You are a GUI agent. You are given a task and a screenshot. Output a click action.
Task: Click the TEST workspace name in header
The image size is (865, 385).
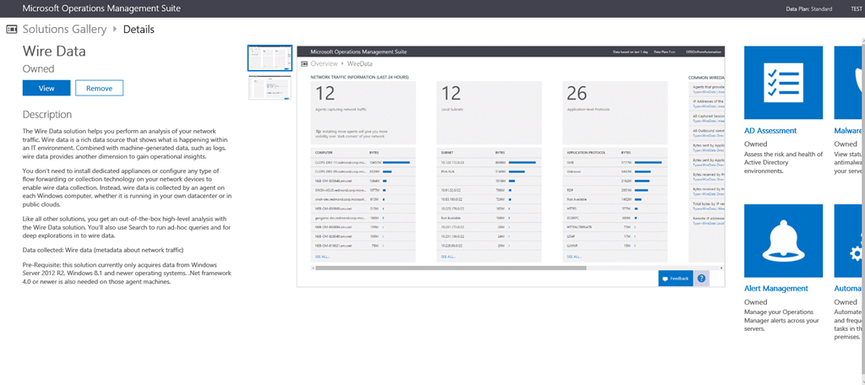[x=855, y=8]
